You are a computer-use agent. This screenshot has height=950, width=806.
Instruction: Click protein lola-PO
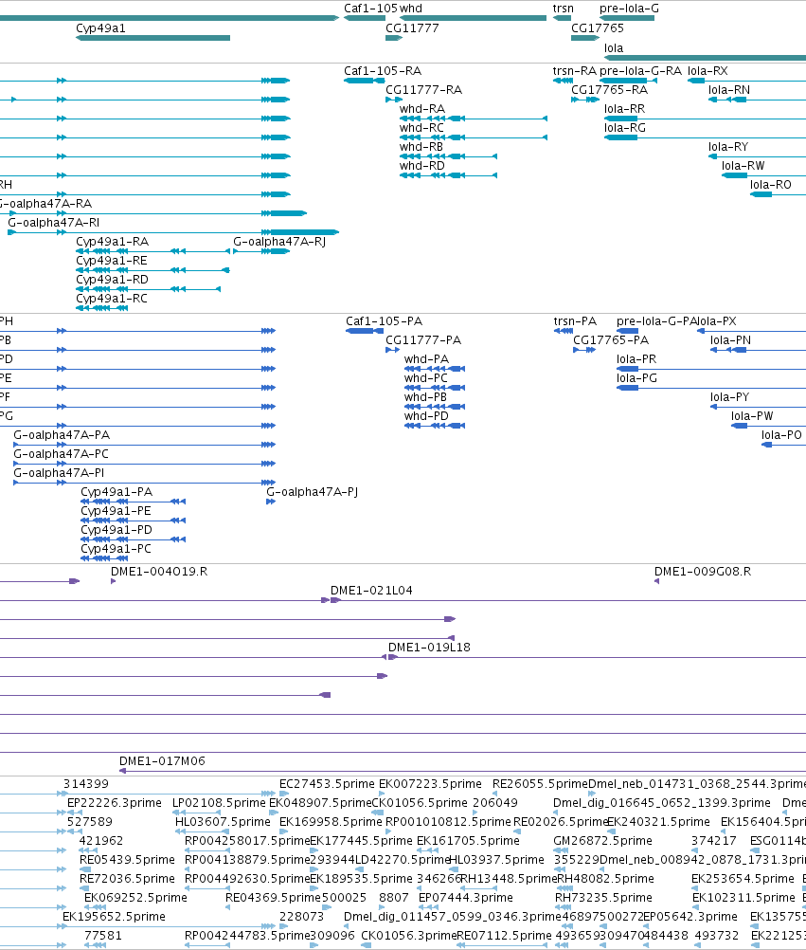tap(781, 435)
